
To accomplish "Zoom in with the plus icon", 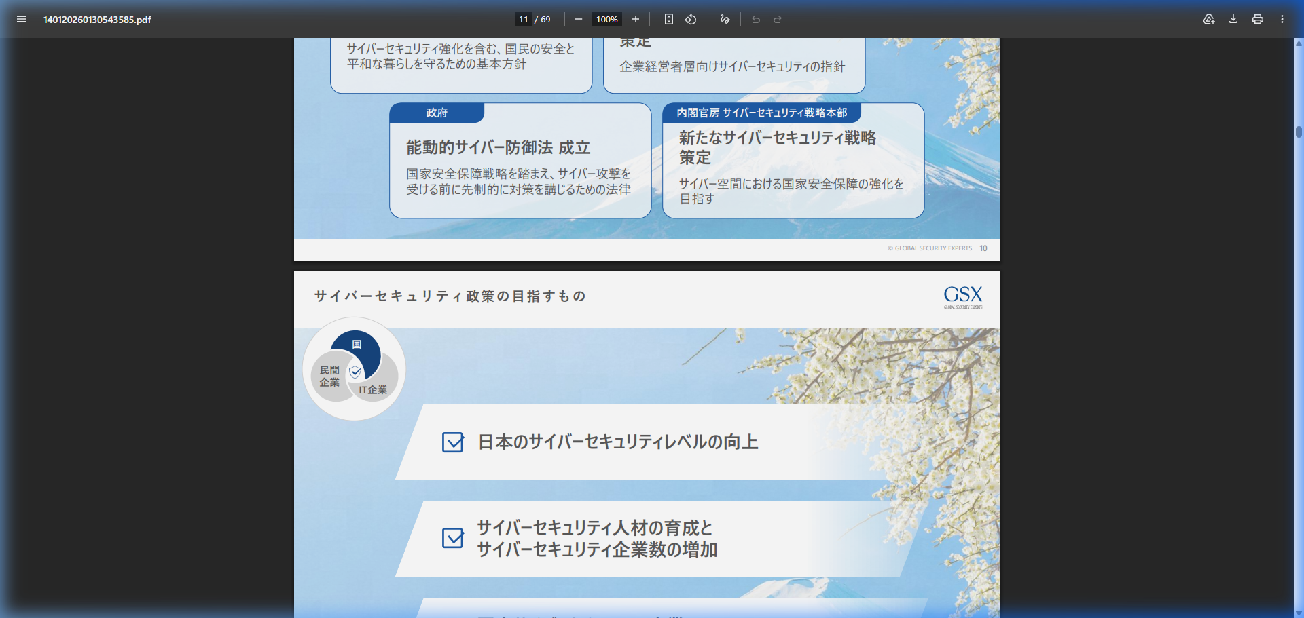I will (x=636, y=19).
